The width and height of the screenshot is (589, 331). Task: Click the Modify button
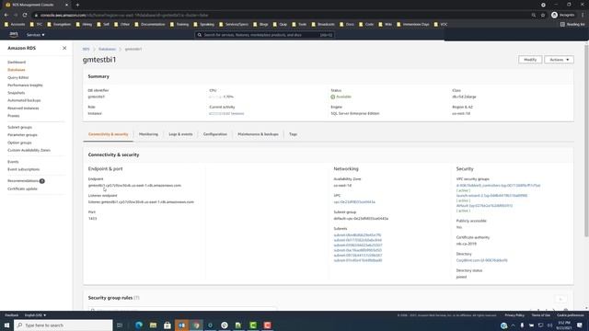530,60
